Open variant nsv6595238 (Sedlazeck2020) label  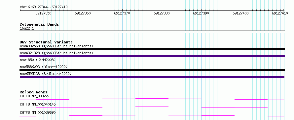pos(46,74)
